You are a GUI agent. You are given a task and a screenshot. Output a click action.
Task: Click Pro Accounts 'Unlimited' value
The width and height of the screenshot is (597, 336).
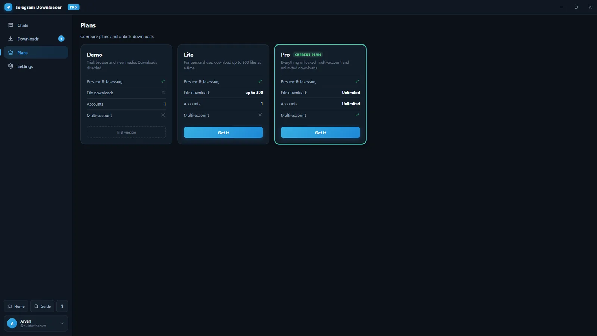click(x=351, y=104)
